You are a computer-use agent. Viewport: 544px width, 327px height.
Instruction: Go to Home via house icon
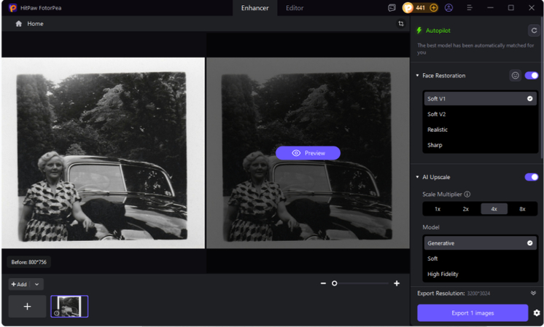pos(19,23)
